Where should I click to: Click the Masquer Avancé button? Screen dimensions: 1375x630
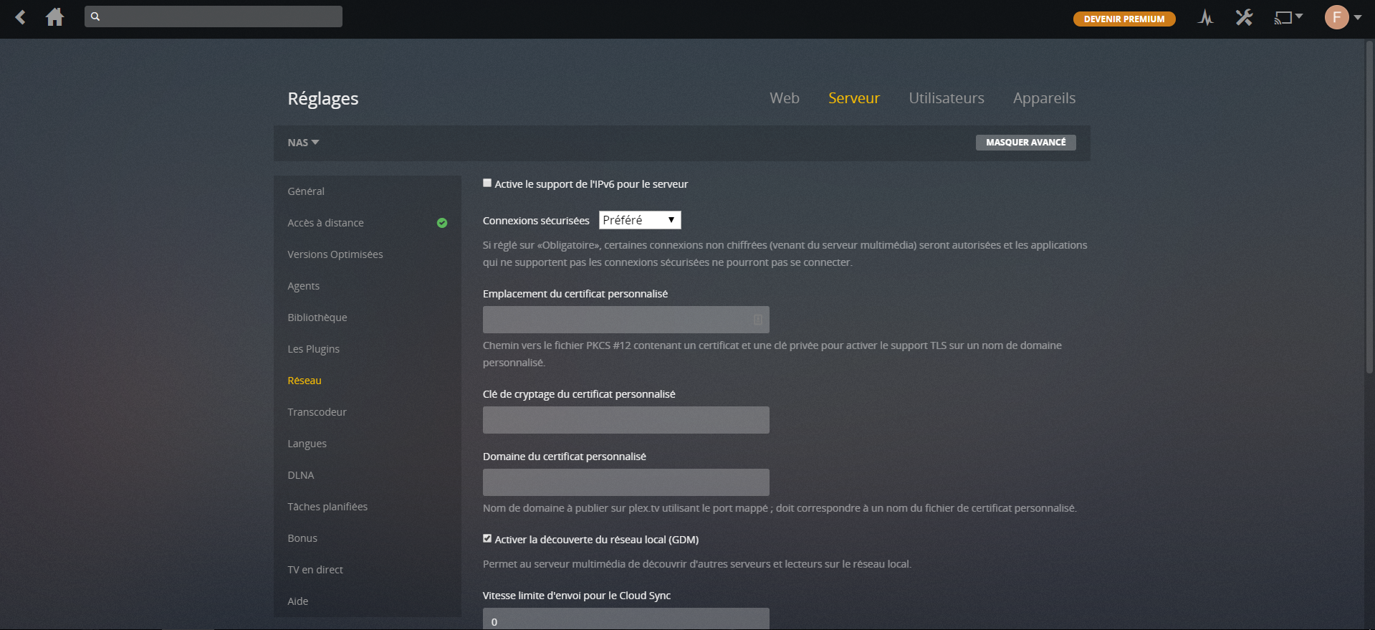1025,143
